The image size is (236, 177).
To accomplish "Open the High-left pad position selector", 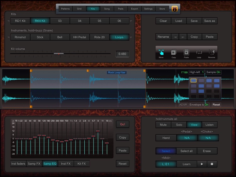I will point(197,72).
